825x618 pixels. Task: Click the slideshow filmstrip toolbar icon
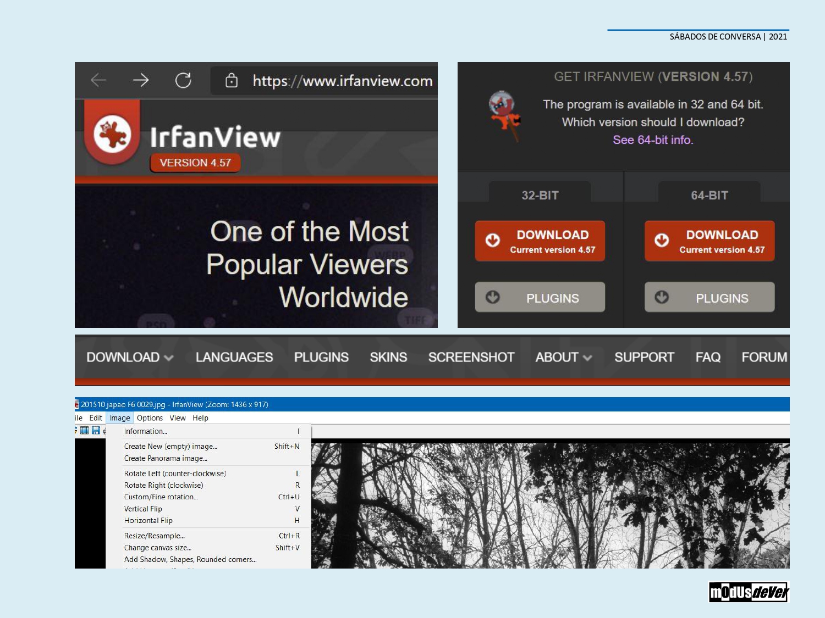point(84,430)
